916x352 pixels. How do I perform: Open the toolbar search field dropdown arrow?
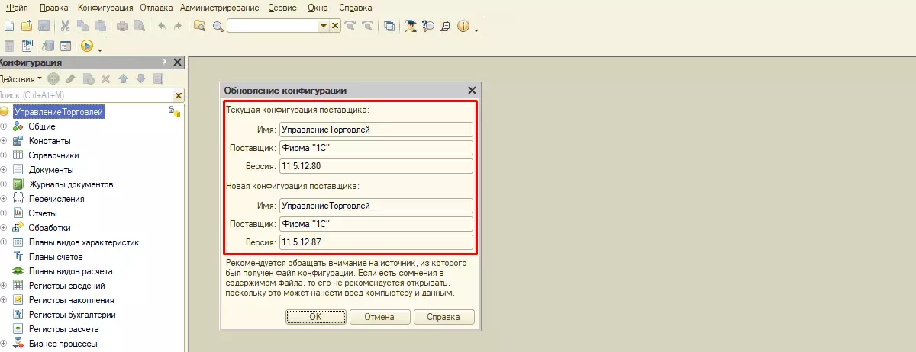tap(324, 26)
